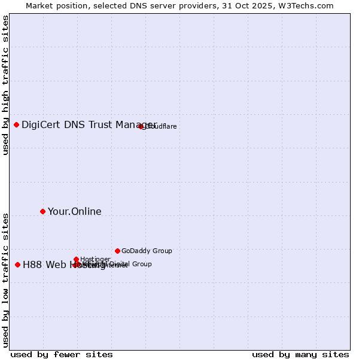Click the chart title mentioning W3Techs.com

[x=180, y=5]
